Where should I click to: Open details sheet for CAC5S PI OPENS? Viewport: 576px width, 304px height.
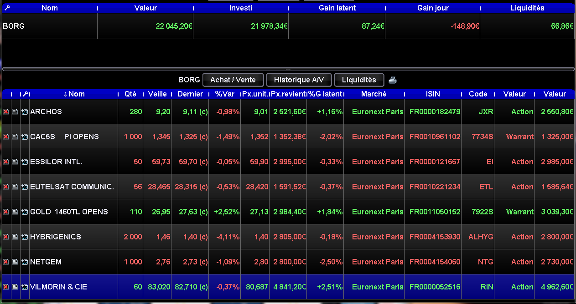pos(15,137)
